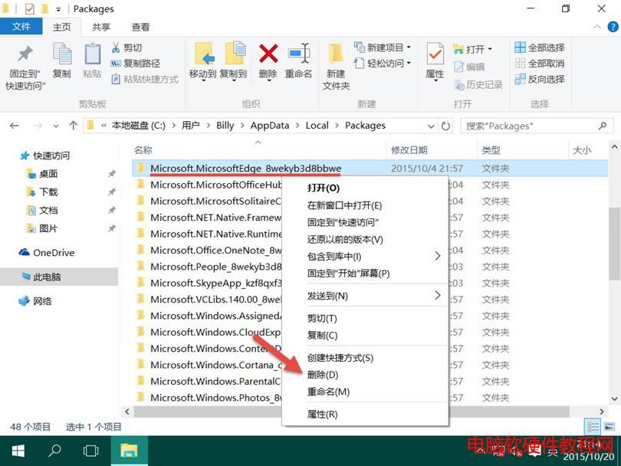Click the red Delete icon in ribbon
Image resolution: width=621 pixels, height=466 pixels.
(x=268, y=61)
